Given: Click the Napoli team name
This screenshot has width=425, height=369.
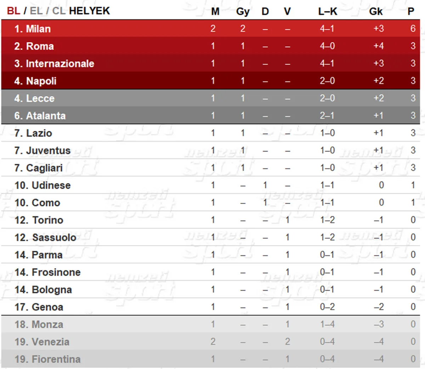Looking at the screenshot, I should tap(41, 81).
